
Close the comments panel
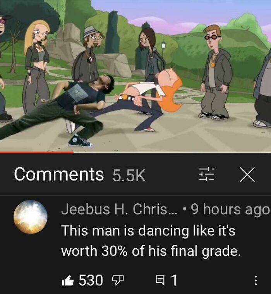tap(247, 175)
